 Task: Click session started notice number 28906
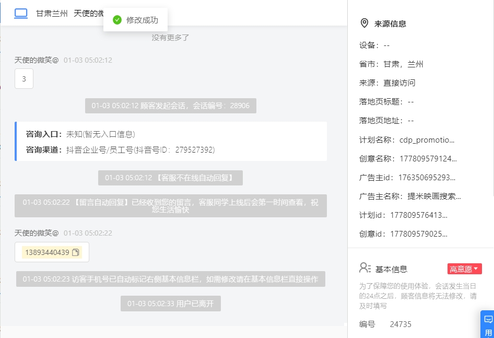[x=170, y=106]
